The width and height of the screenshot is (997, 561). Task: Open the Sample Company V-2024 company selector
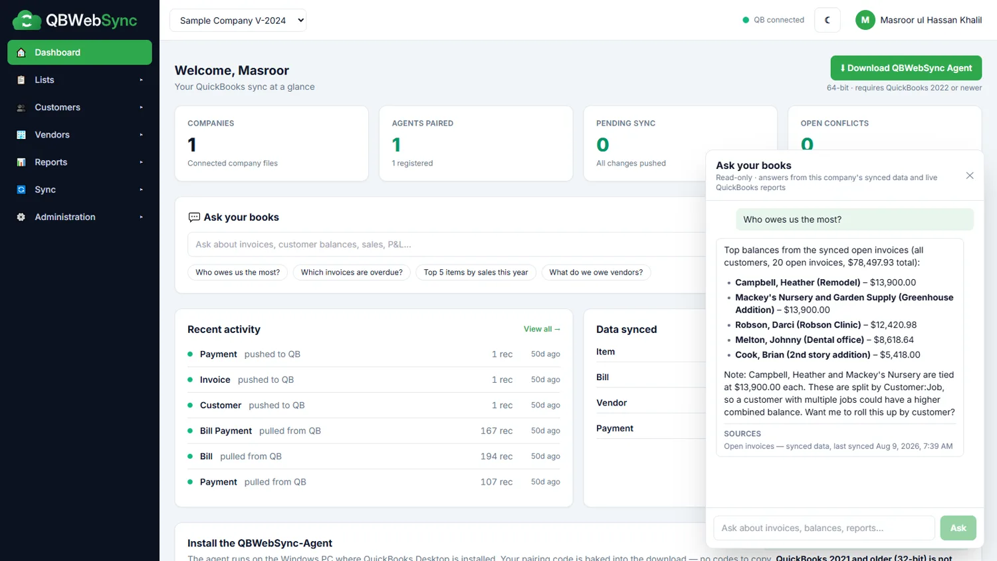click(238, 20)
